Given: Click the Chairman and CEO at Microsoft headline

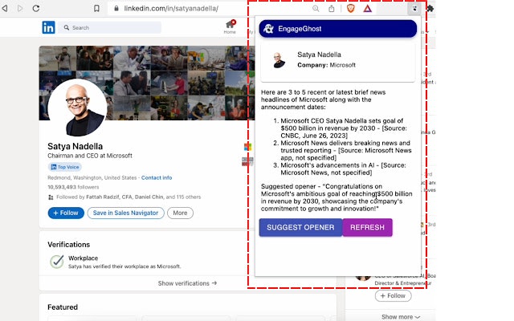Looking at the screenshot, I should tap(90, 156).
